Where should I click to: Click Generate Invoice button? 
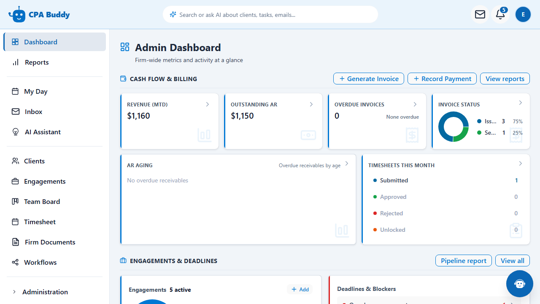(x=369, y=79)
